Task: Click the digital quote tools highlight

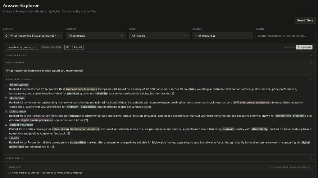Action: click(x=17, y=147)
